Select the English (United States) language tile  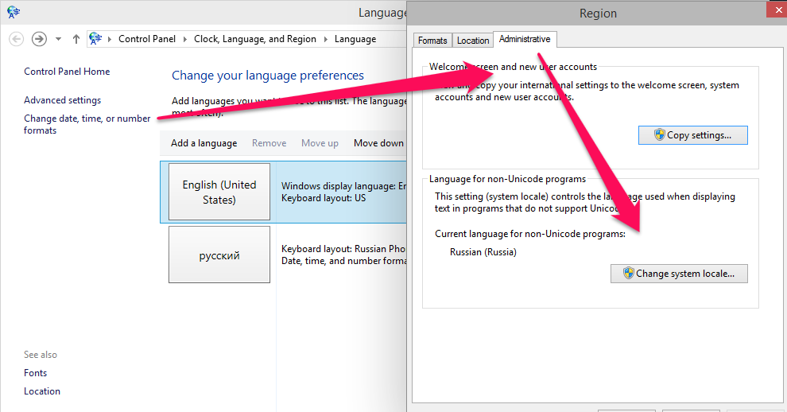[219, 192]
